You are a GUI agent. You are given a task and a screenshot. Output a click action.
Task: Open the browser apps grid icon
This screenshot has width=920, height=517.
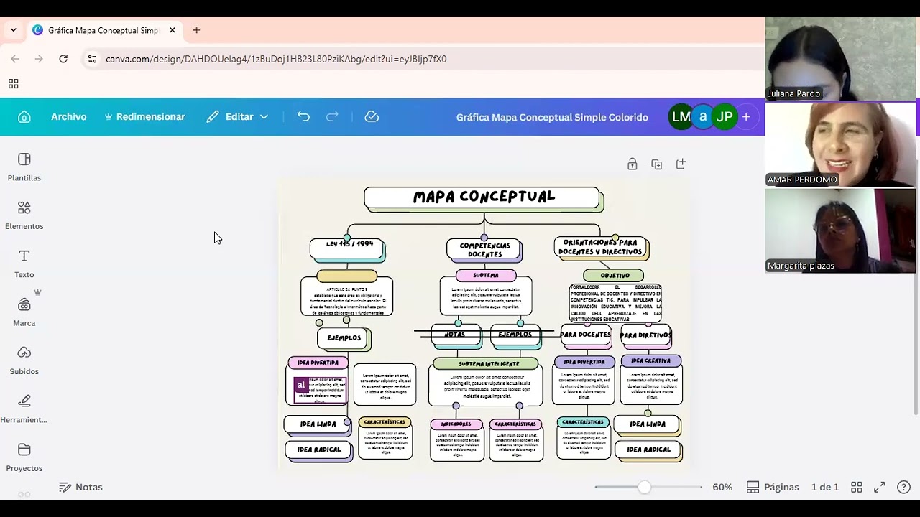point(14,83)
